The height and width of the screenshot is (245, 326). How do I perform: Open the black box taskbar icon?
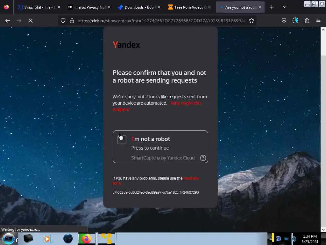pyautogui.click(x=28, y=239)
